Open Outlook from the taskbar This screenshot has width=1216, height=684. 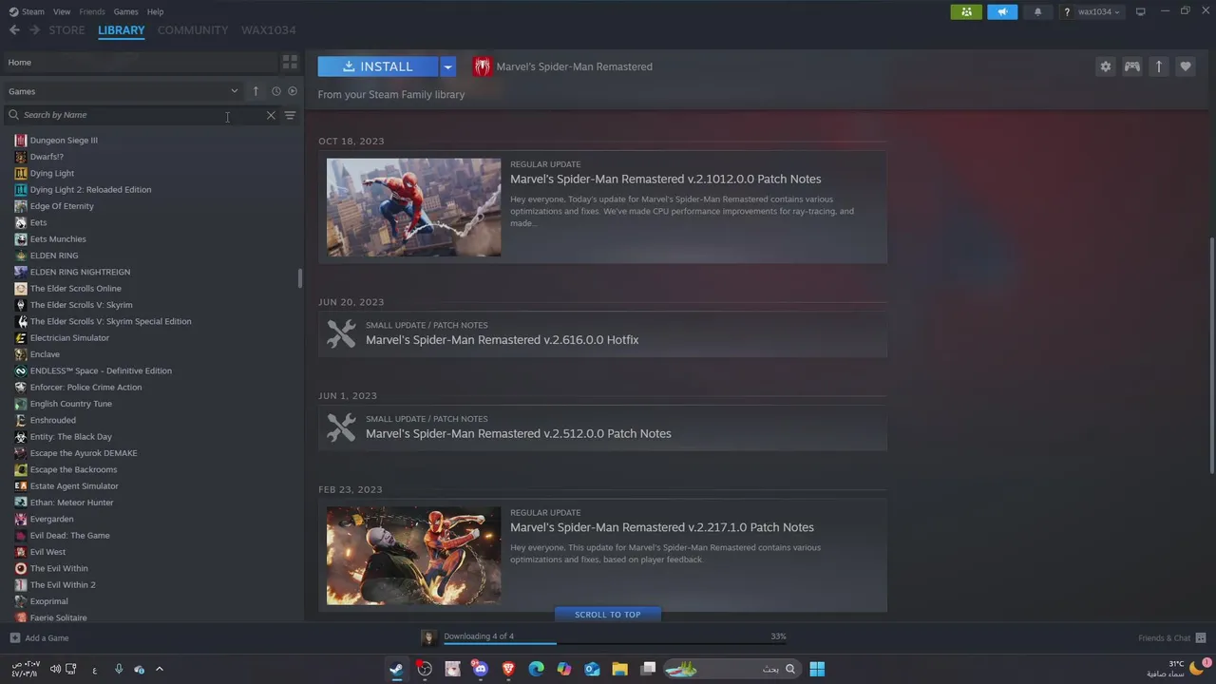[x=592, y=669]
